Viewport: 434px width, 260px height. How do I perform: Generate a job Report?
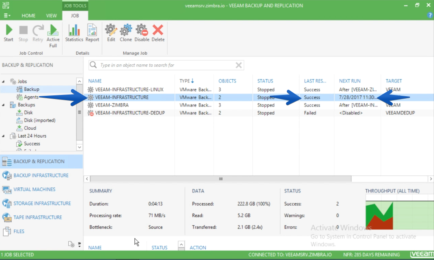pyautogui.click(x=92, y=33)
